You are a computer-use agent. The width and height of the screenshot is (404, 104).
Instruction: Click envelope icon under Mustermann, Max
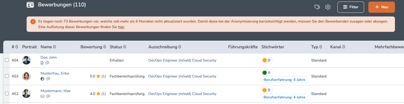(x=42, y=96)
